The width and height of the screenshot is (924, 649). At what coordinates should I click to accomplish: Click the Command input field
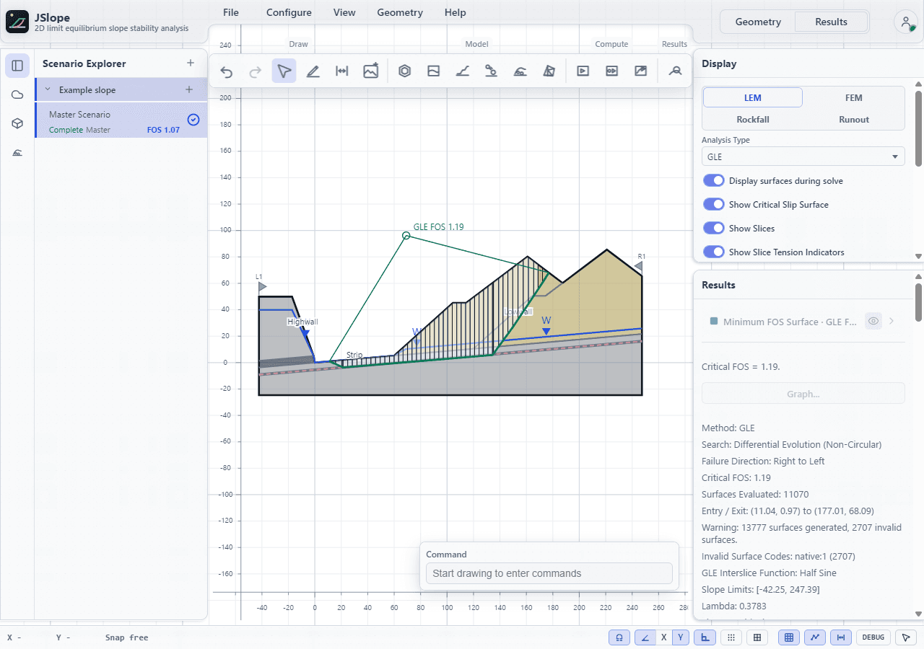click(549, 573)
